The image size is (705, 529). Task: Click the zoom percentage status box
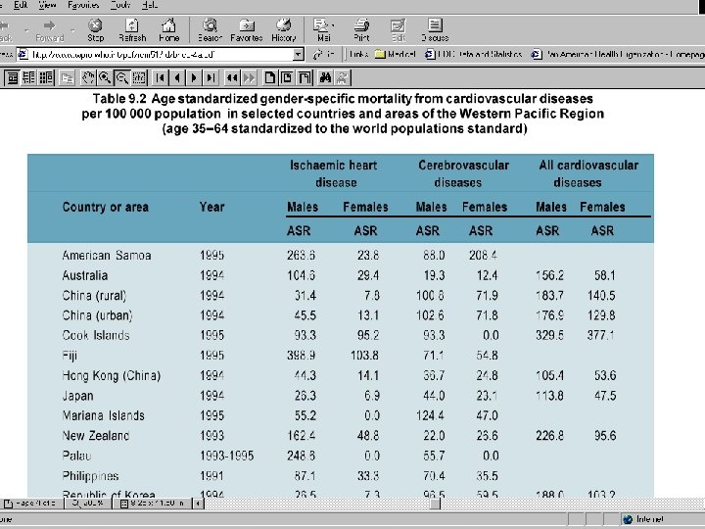88,503
